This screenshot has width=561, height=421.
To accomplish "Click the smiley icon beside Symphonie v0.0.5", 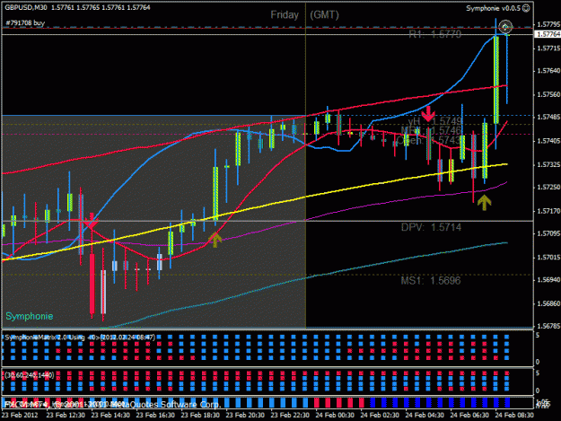I will click(x=526, y=8).
